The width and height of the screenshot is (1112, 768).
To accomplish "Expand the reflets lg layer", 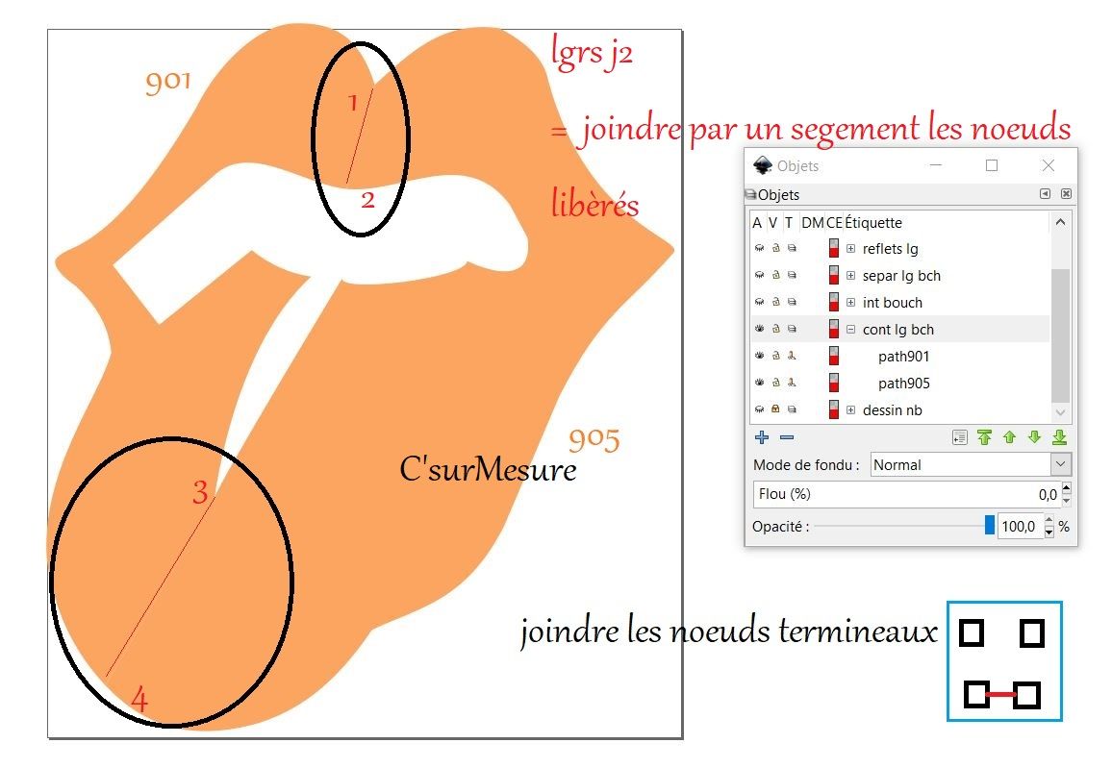I will [851, 248].
